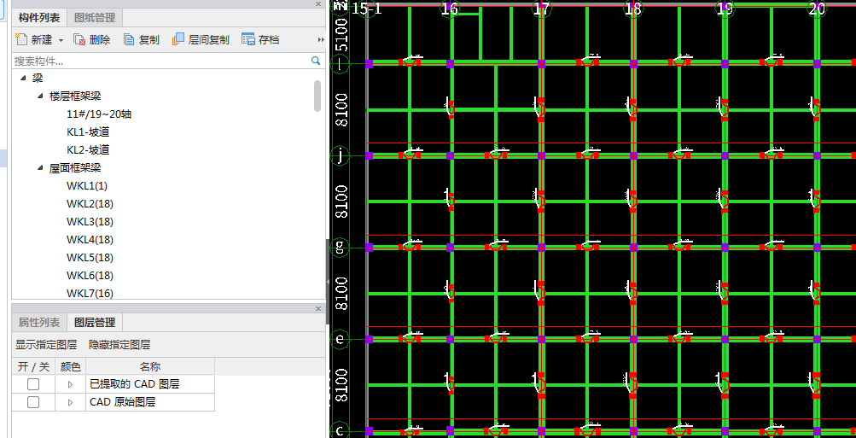Click the panel collapse handle arrow
Viewport: 856px width, 438px height.
pyautogui.click(x=328, y=282)
